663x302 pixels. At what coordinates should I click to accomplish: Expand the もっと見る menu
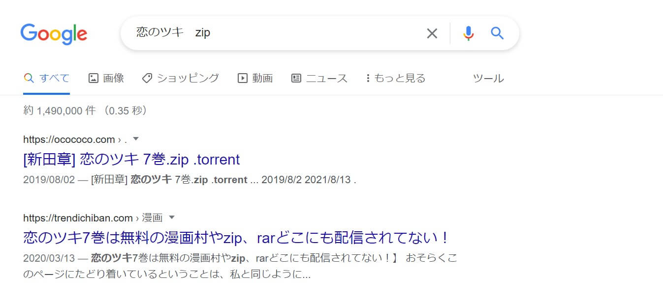(x=396, y=78)
